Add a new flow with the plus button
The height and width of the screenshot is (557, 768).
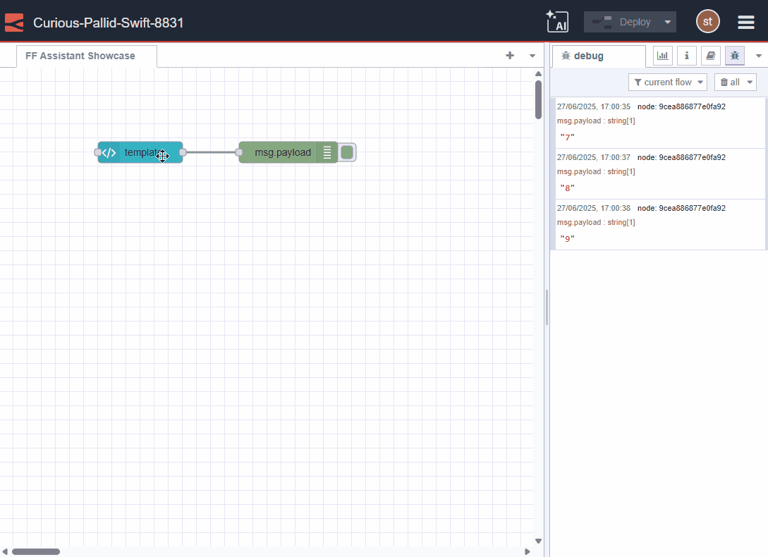(509, 55)
